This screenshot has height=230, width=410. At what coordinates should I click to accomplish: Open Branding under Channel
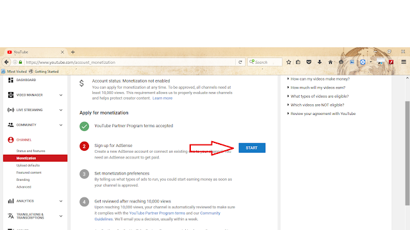tap(23, 180)
